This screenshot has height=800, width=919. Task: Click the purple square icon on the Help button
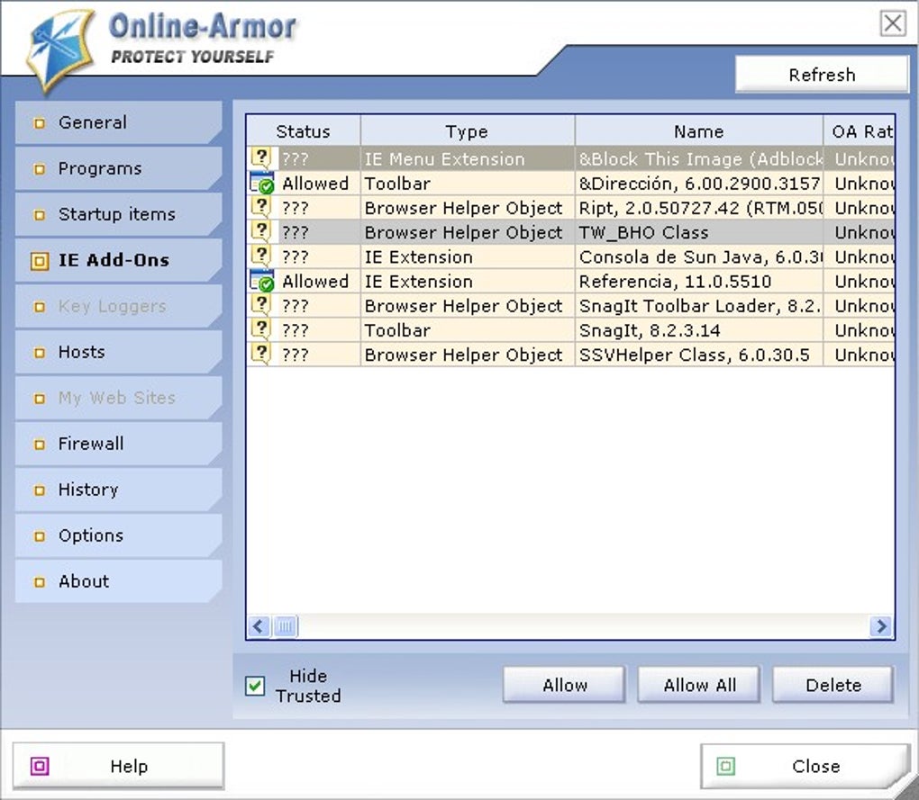[x=40, y=766]
